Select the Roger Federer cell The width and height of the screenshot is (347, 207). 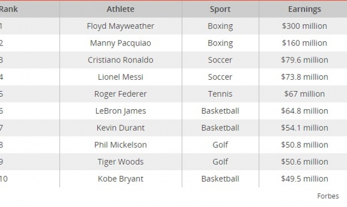121,94
